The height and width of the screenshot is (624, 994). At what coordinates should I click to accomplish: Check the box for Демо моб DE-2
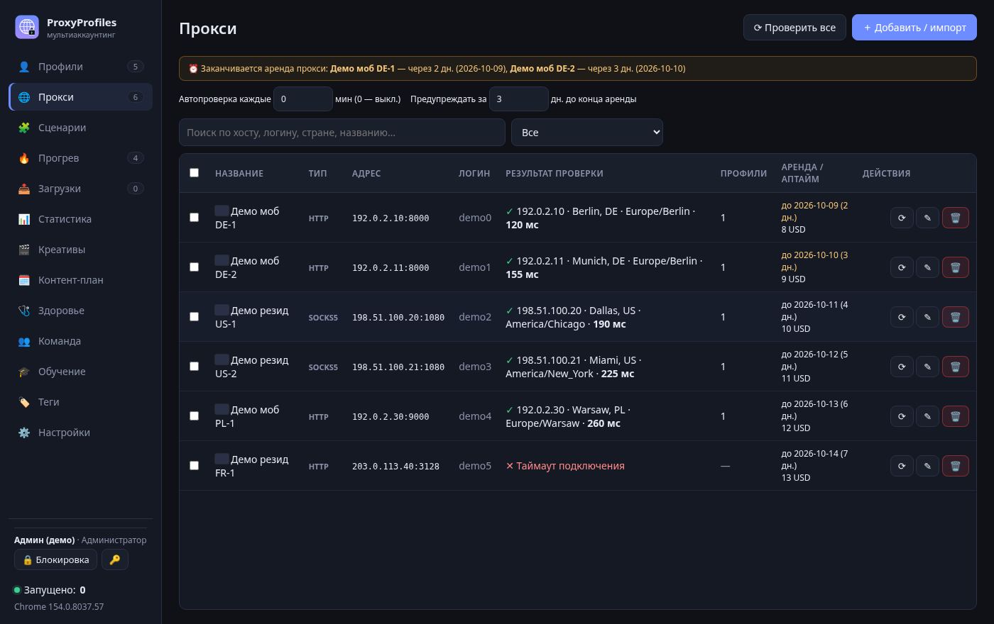(x=195, y=267)
